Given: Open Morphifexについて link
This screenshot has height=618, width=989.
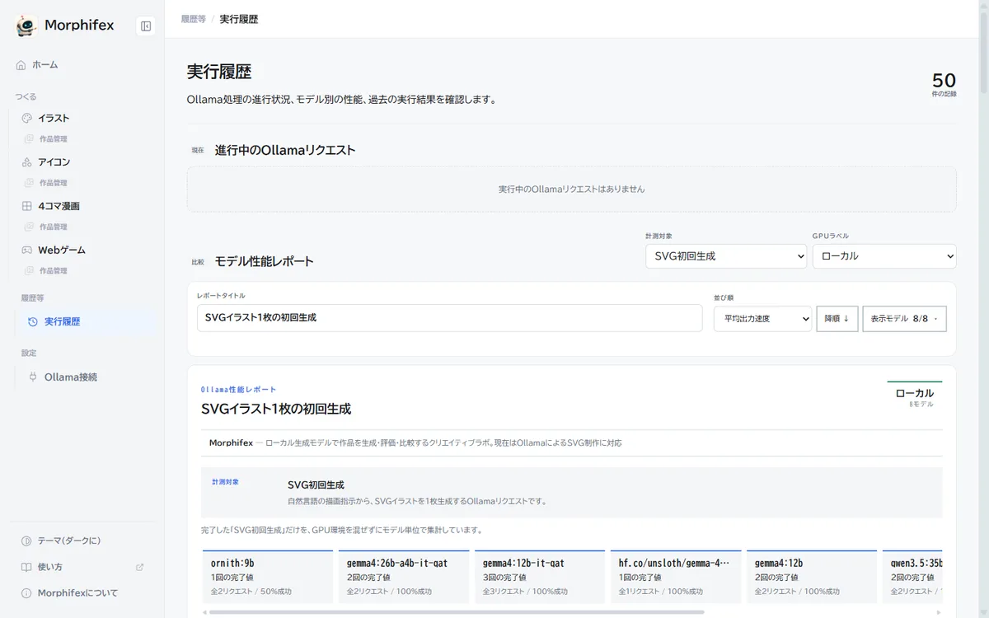Looking at the screenshot, I should tap(77, 593).
